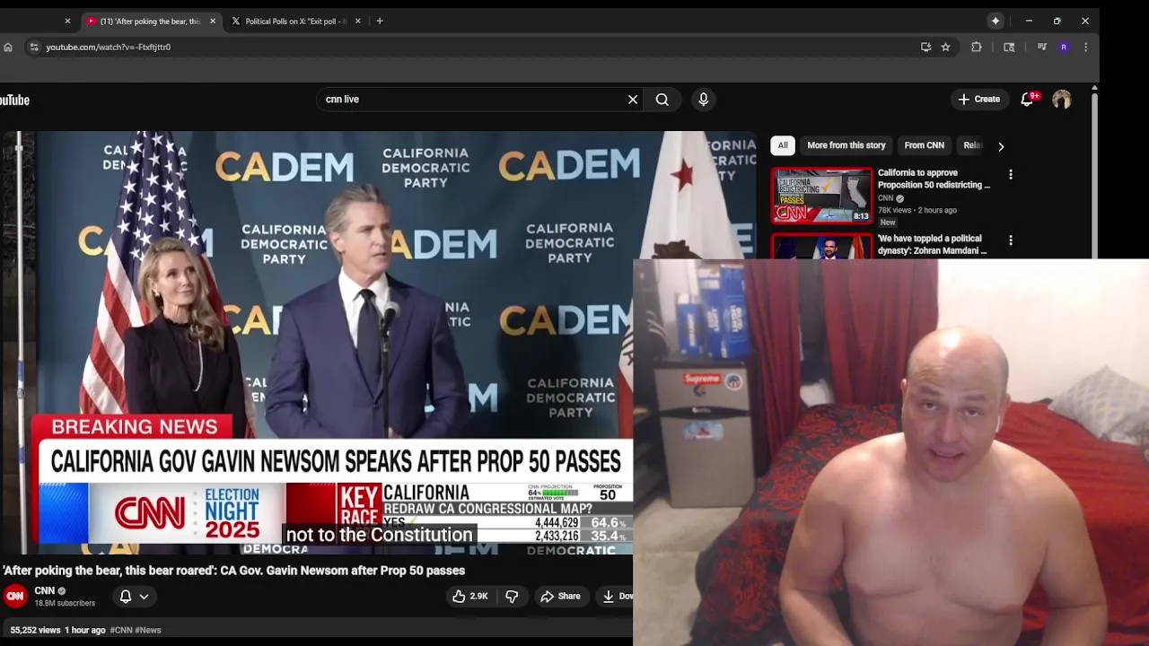The width and height of the screenshot is (1149, 646).
Task: Open the CNN channel avatar
Action: [15, 596]
